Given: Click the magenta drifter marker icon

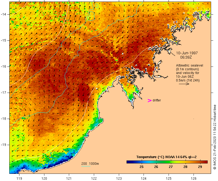Looking at the screenshot, I should pyautogui.click(x=150, y=101).
